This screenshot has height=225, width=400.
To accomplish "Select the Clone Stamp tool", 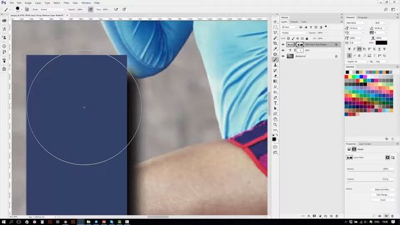I will pyautogui.click(x=275, y=65).
